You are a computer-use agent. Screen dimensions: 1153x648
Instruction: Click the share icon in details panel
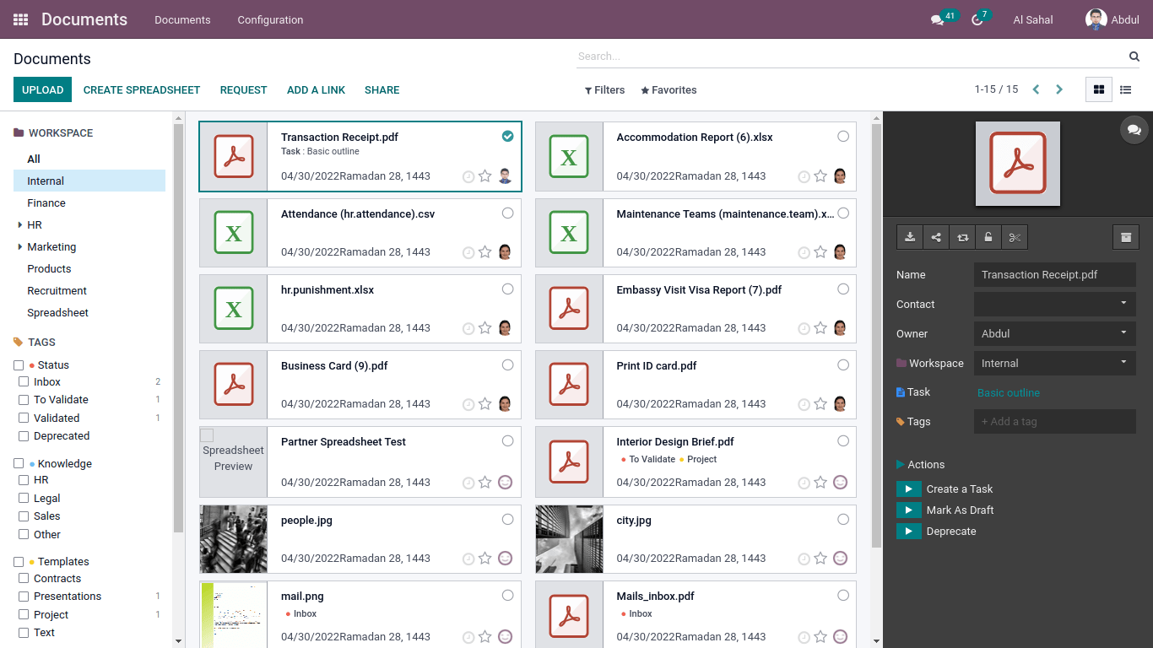pyautogui.click(x=936, y=237)
